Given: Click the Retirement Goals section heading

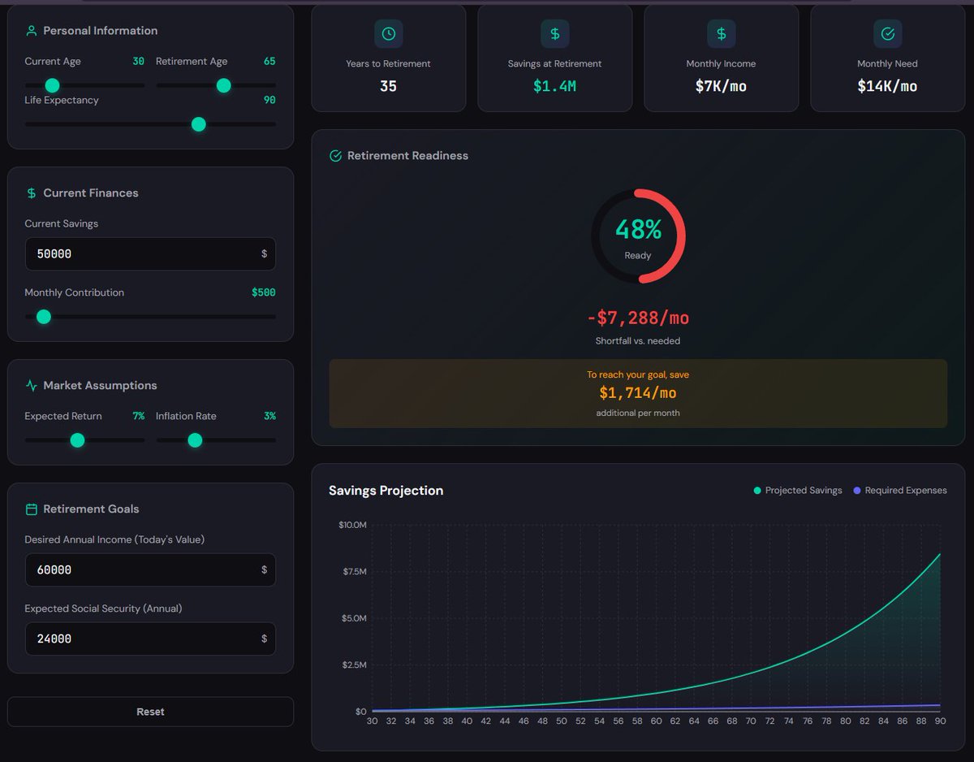Looking at the screenshot, I should [x=91, y=509].
